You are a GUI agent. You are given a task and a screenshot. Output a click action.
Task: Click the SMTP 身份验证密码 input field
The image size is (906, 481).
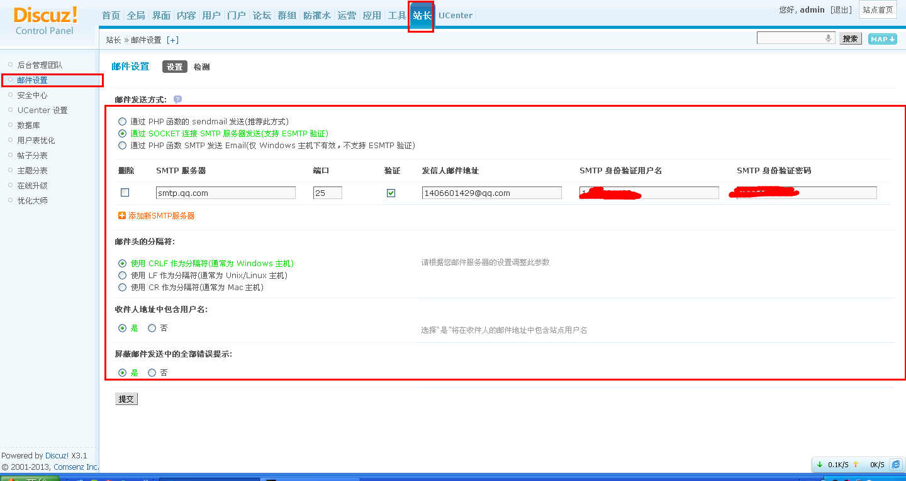tap(807, 193)
